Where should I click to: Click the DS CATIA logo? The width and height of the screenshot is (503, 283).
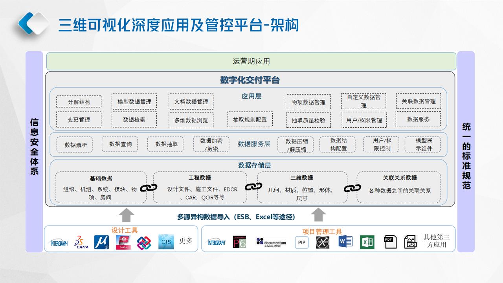[x=81, y=242]
